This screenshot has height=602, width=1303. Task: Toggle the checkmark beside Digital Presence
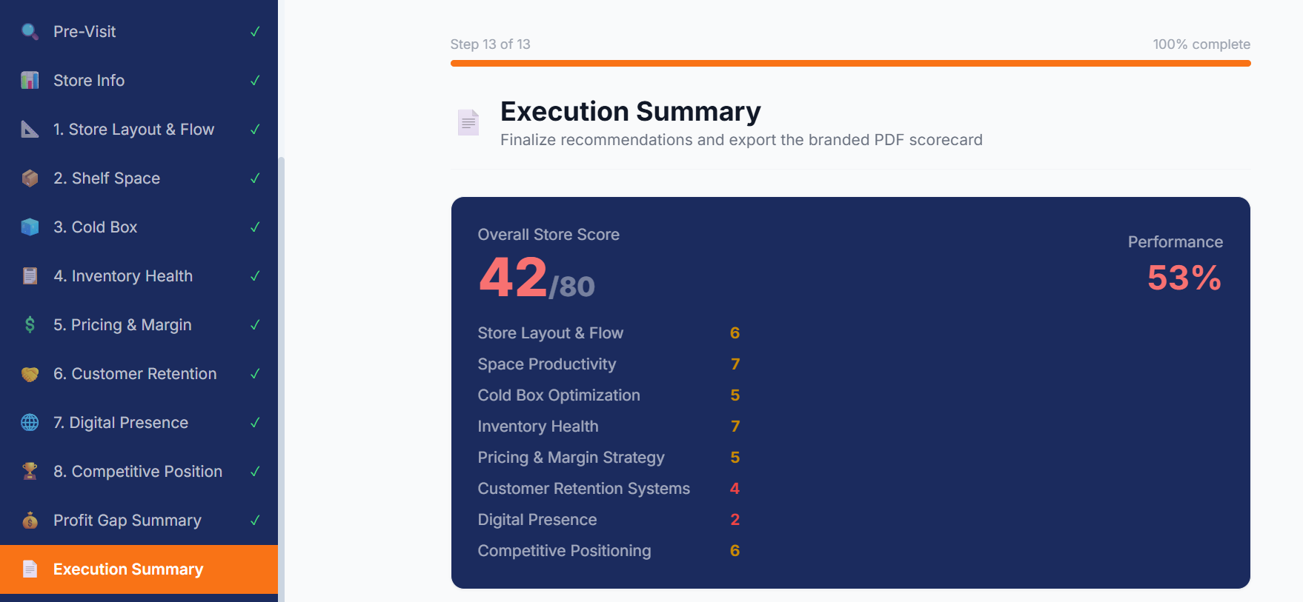click(x=255, y=422)
